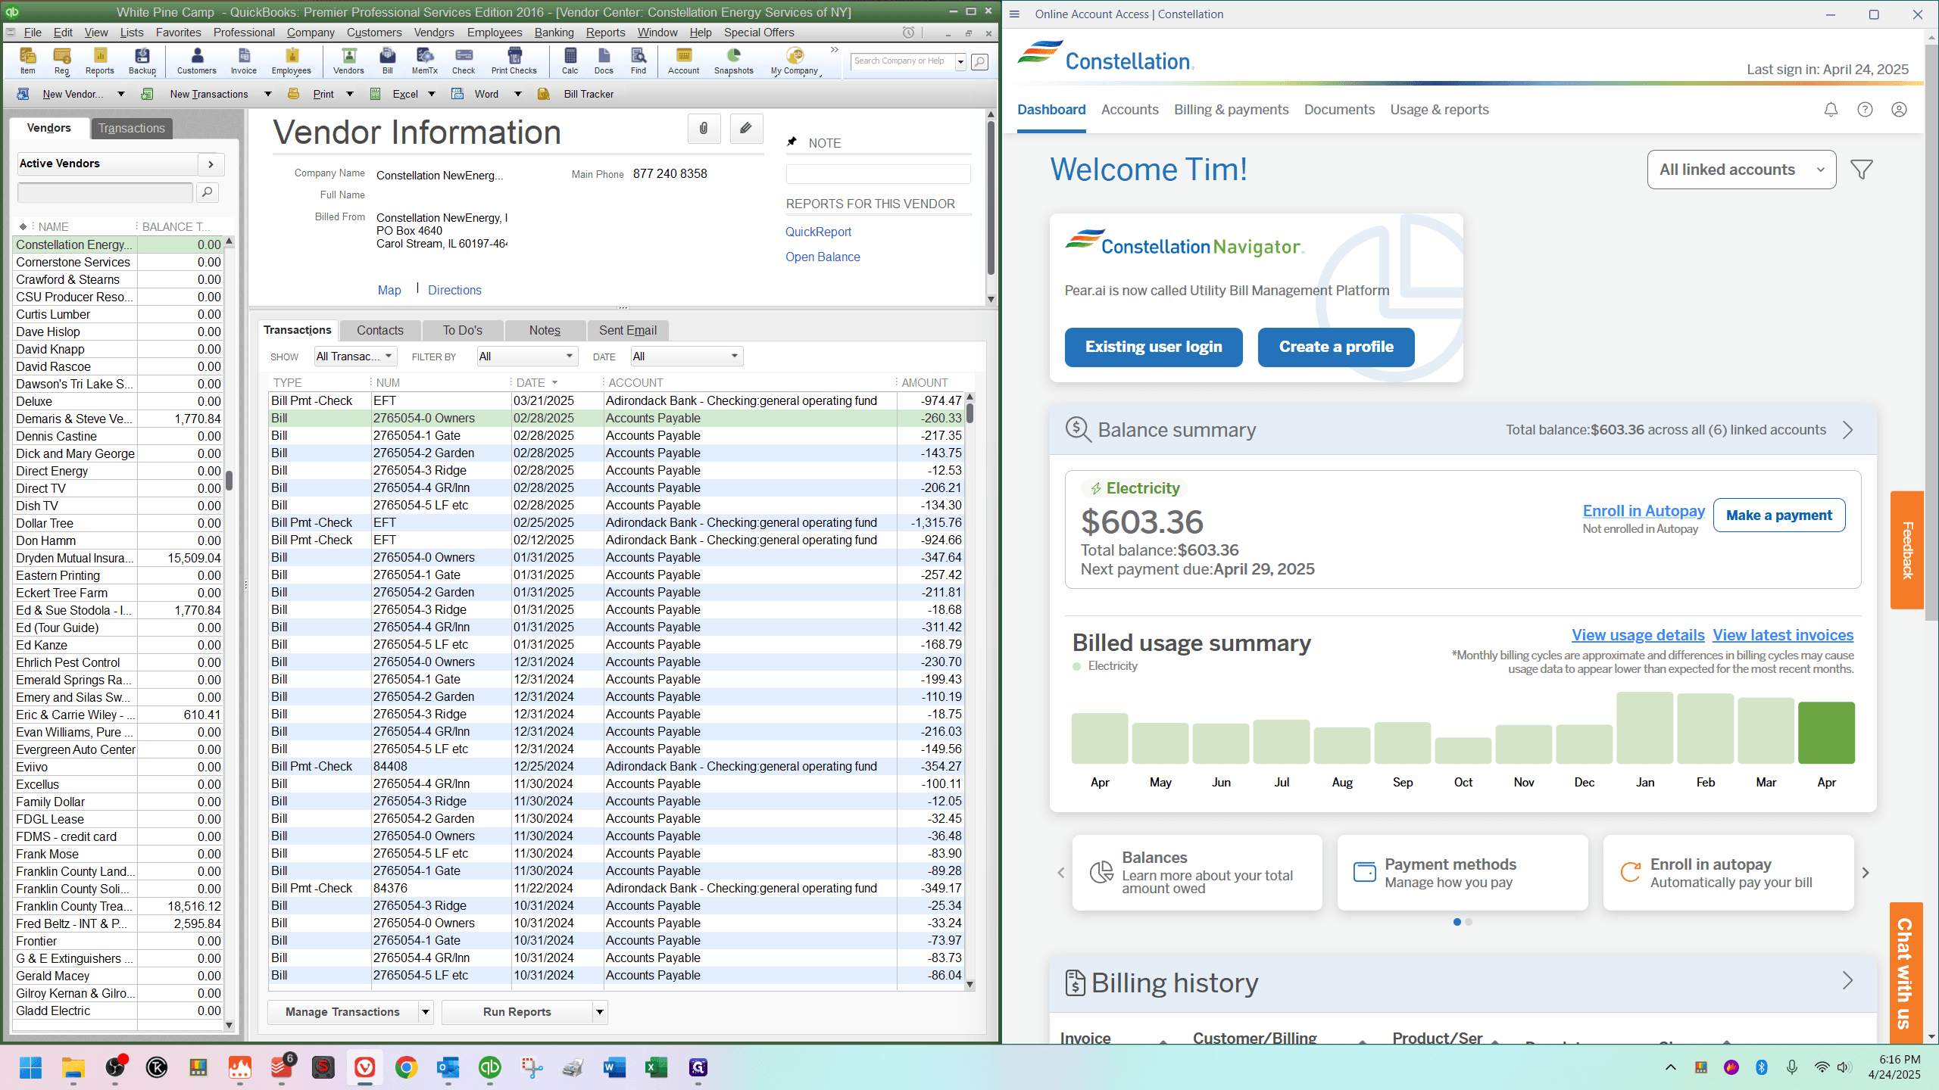Open Excel from the Windows taskbar
The image size is (1939, 1090).
[656, 1067]
